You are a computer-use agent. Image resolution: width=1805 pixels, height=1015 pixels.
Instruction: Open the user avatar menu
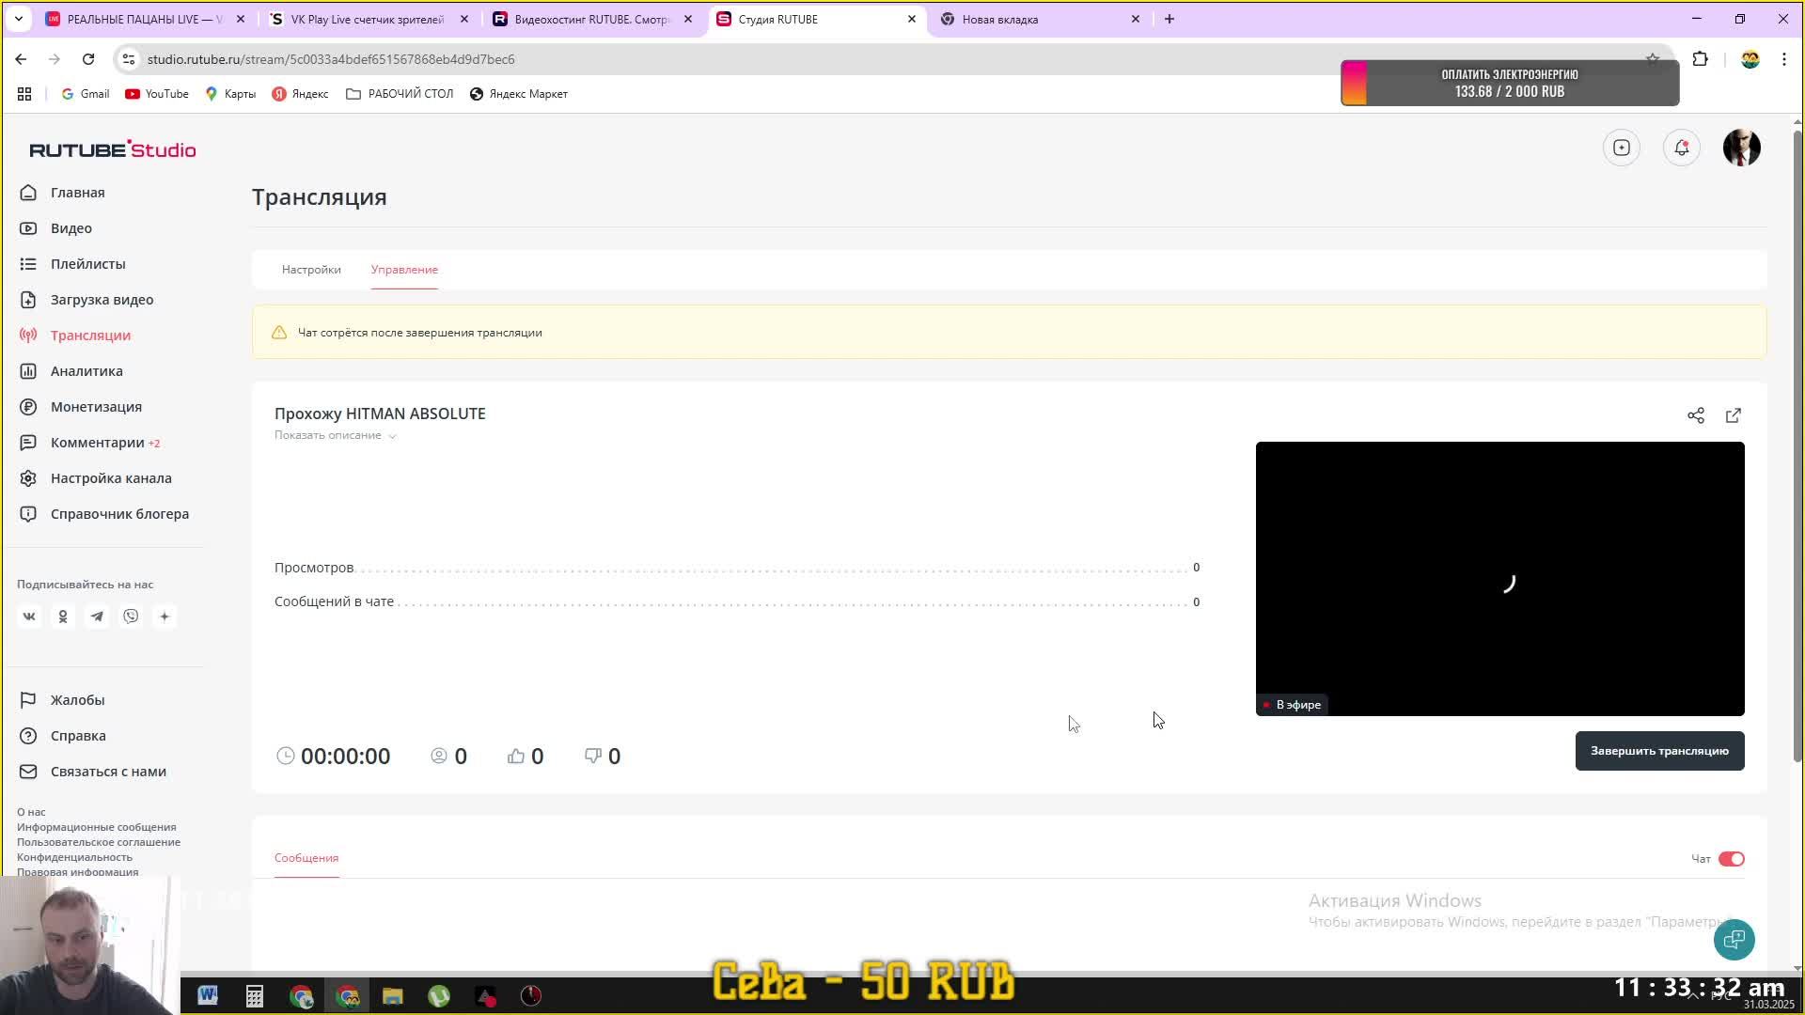(x=1741, y=148)
